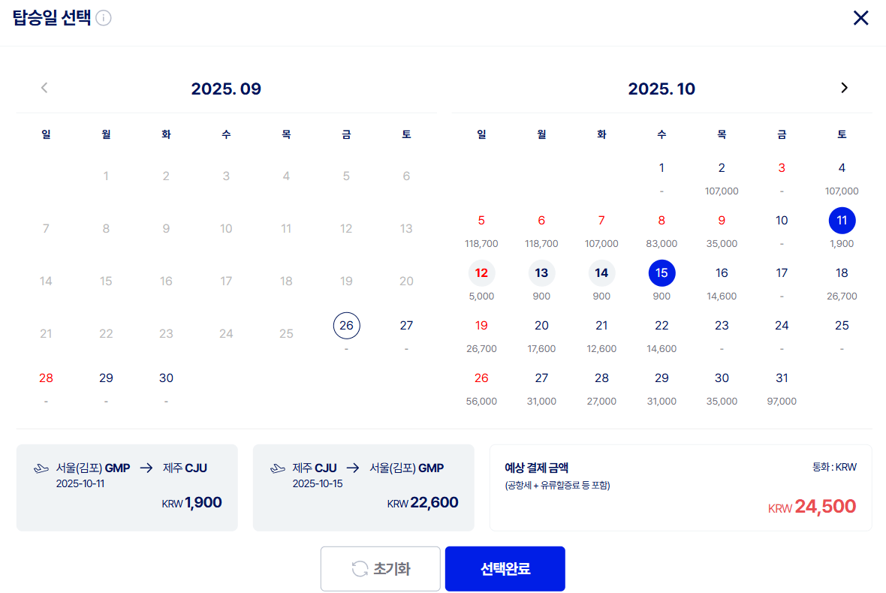Click the info icon next to 탑승일 선택
The height and width of the screenshot is (593, 886).
coord(104,18)
